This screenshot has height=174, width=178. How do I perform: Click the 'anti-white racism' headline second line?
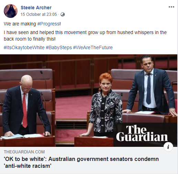point(28,166)
